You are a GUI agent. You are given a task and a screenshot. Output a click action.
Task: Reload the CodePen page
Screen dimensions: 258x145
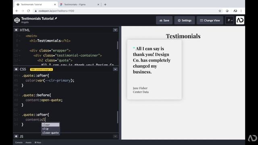pos(29,11)
